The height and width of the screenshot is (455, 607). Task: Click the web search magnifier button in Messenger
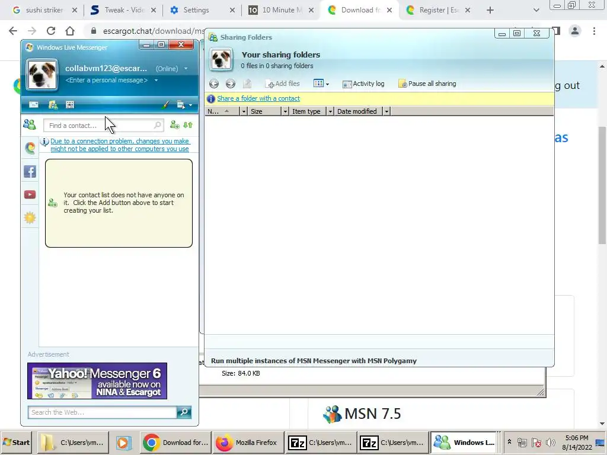[x=184, y=412]
